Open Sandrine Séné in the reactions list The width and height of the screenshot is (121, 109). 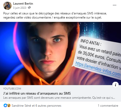(21, 106)
